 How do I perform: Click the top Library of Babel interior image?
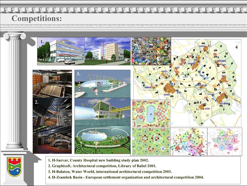(x=52, y=83)
